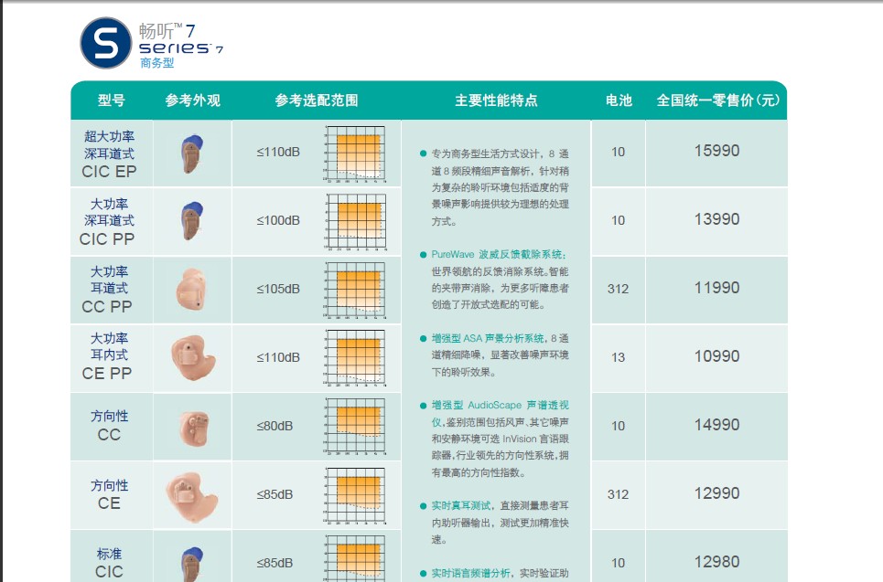Click the ≤80dB fitting range
The image size is (883, 582).
275,427
